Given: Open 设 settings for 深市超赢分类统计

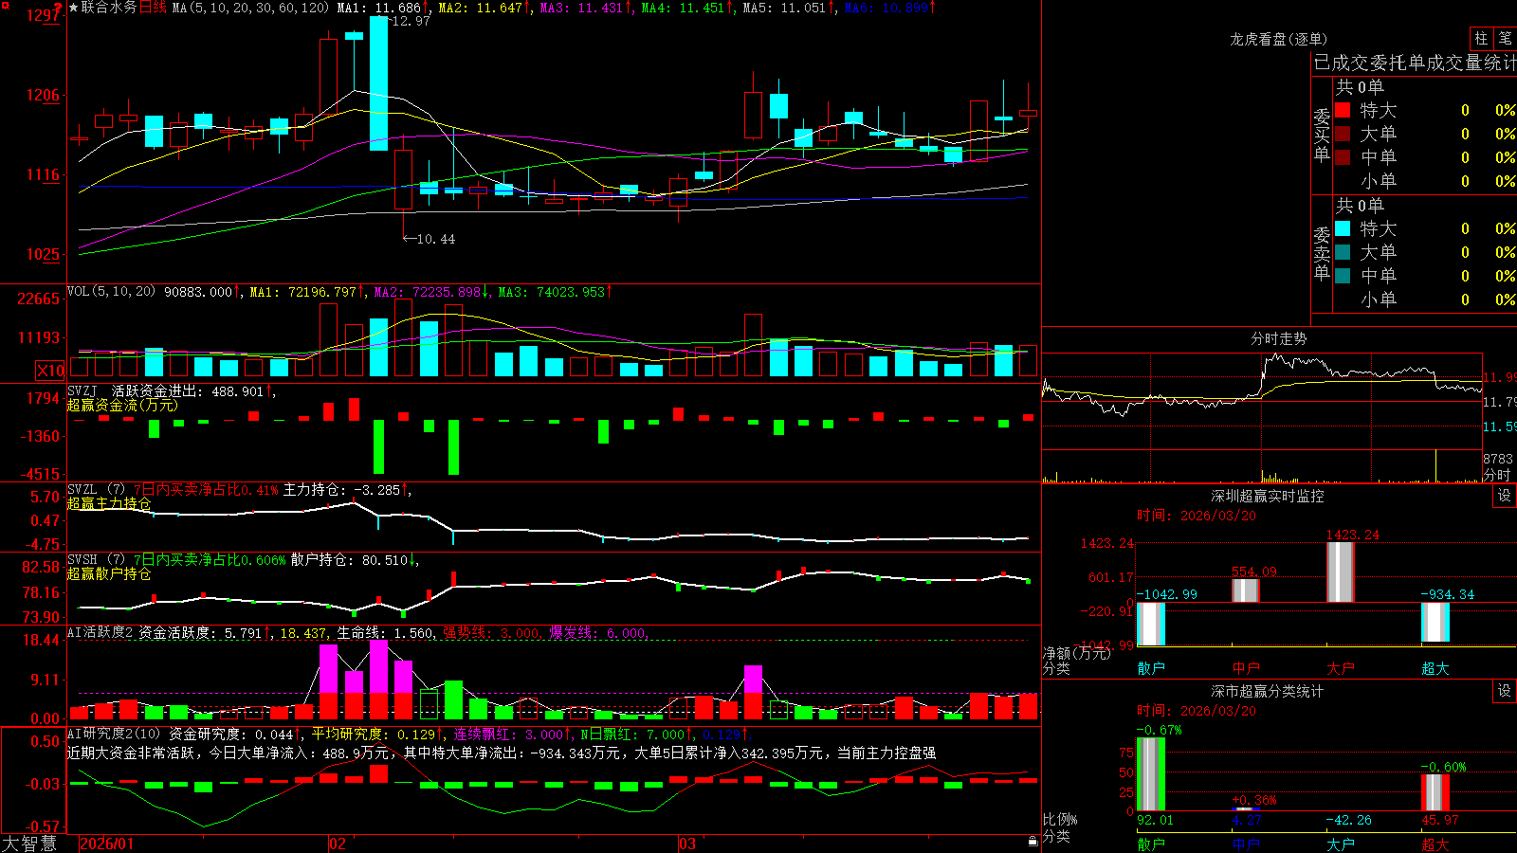Looking at the screenshot, I should click(x=1505, y=691).
